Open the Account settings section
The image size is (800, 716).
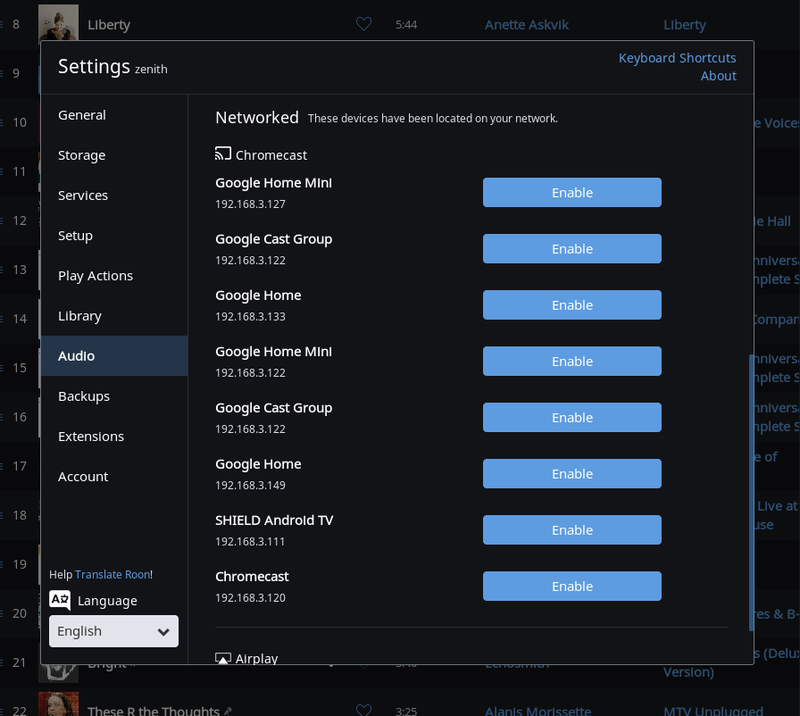point(83,476)
